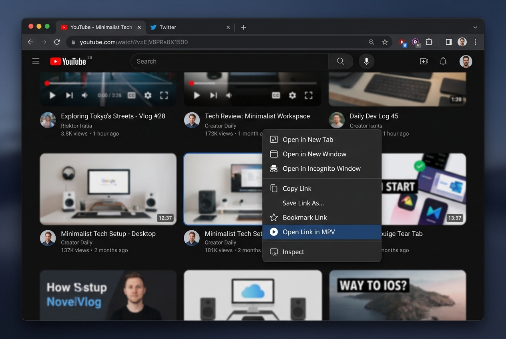Open Exploring Tokyo's Streets - Vlog #28 title
The image size is (506, 339).
[113, 116]
